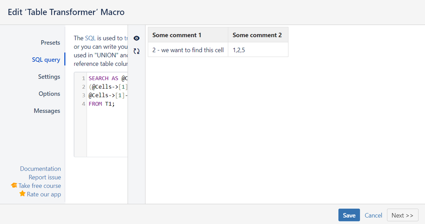Image resolution: width=425 pixels, height=224 pixels.
Task: Click the Next >> button
Action: (402, 215)
